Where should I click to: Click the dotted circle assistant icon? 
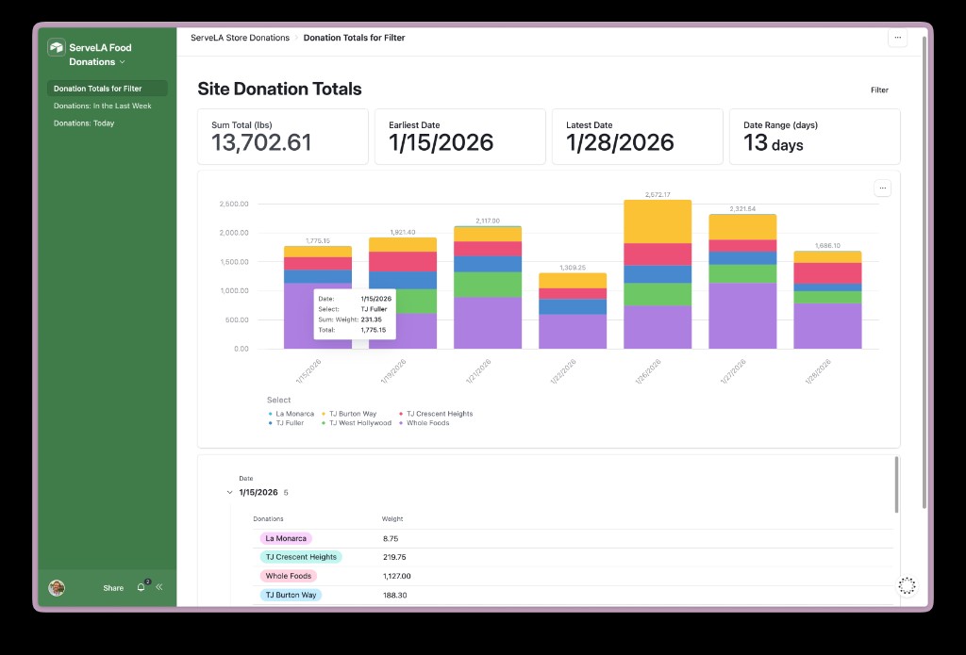click(907, 585)
